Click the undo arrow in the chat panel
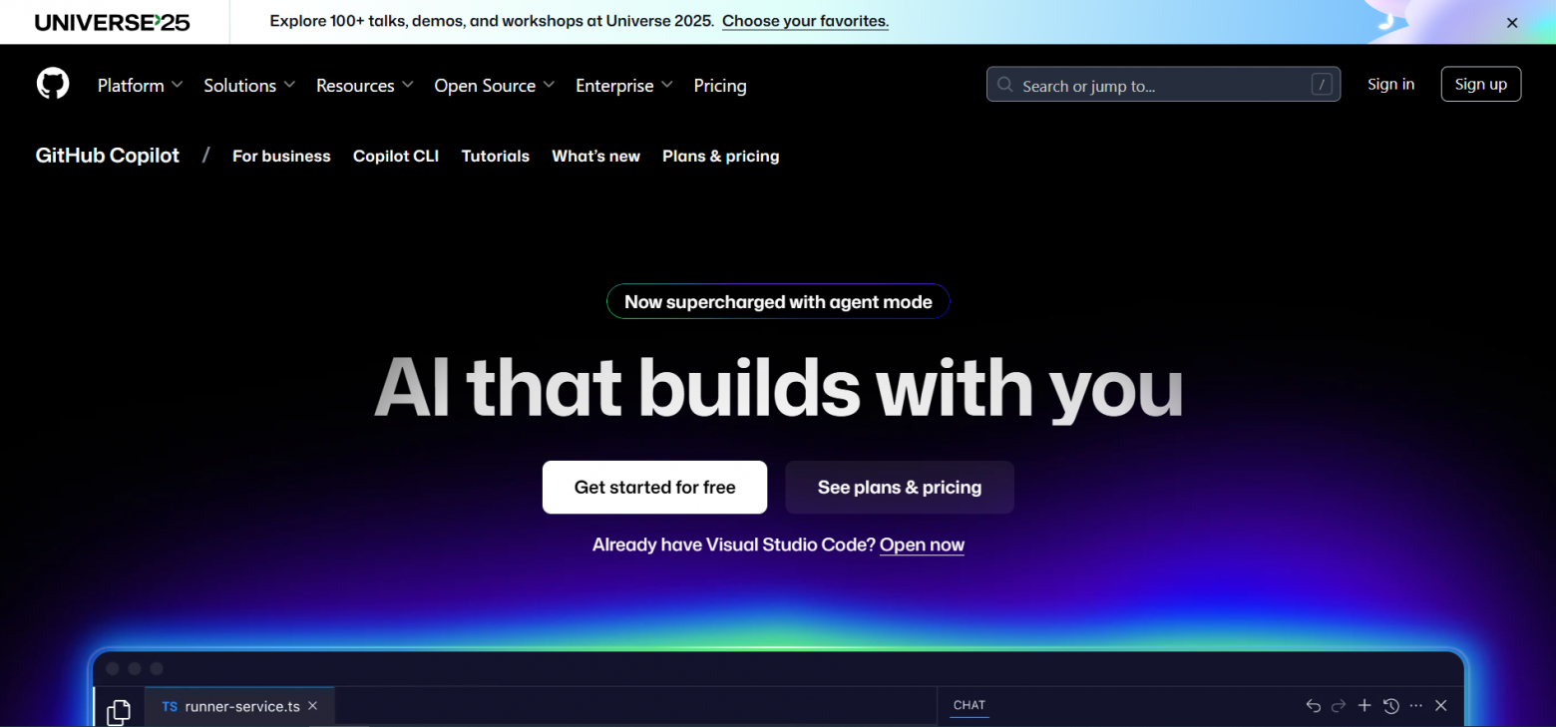The height and width of the screenshot is (727, 1556). pos(1313,706)
